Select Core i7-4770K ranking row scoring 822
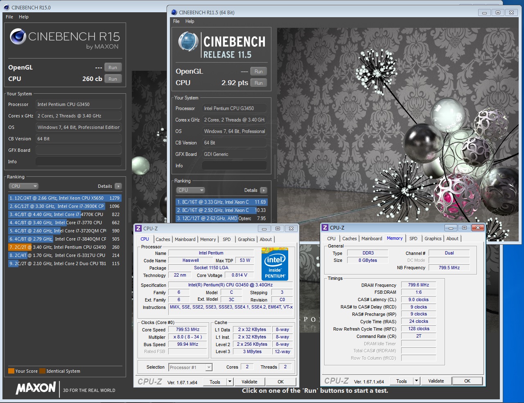 pyautogui.click(x=65, y=214)
